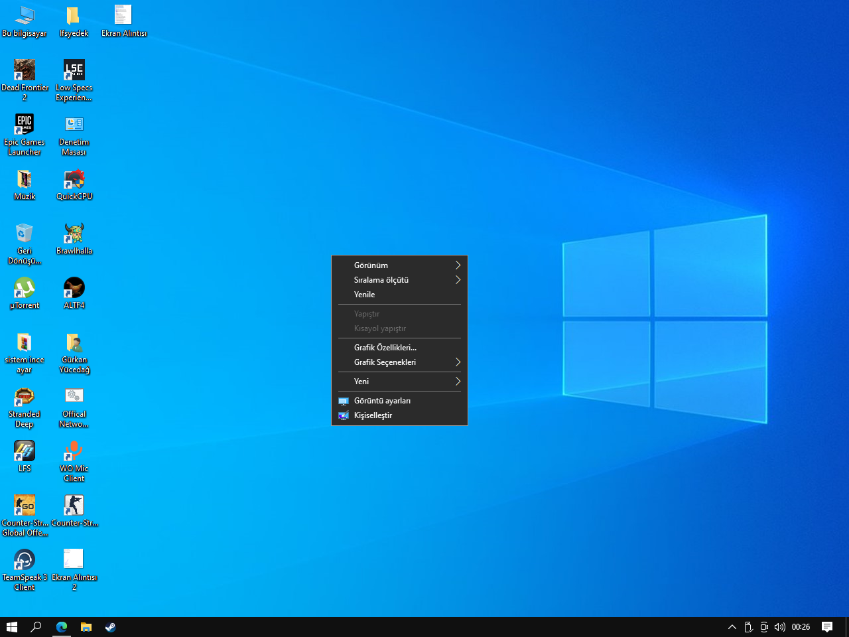Open Görüntü ayarları display settings

click(382, 401)
